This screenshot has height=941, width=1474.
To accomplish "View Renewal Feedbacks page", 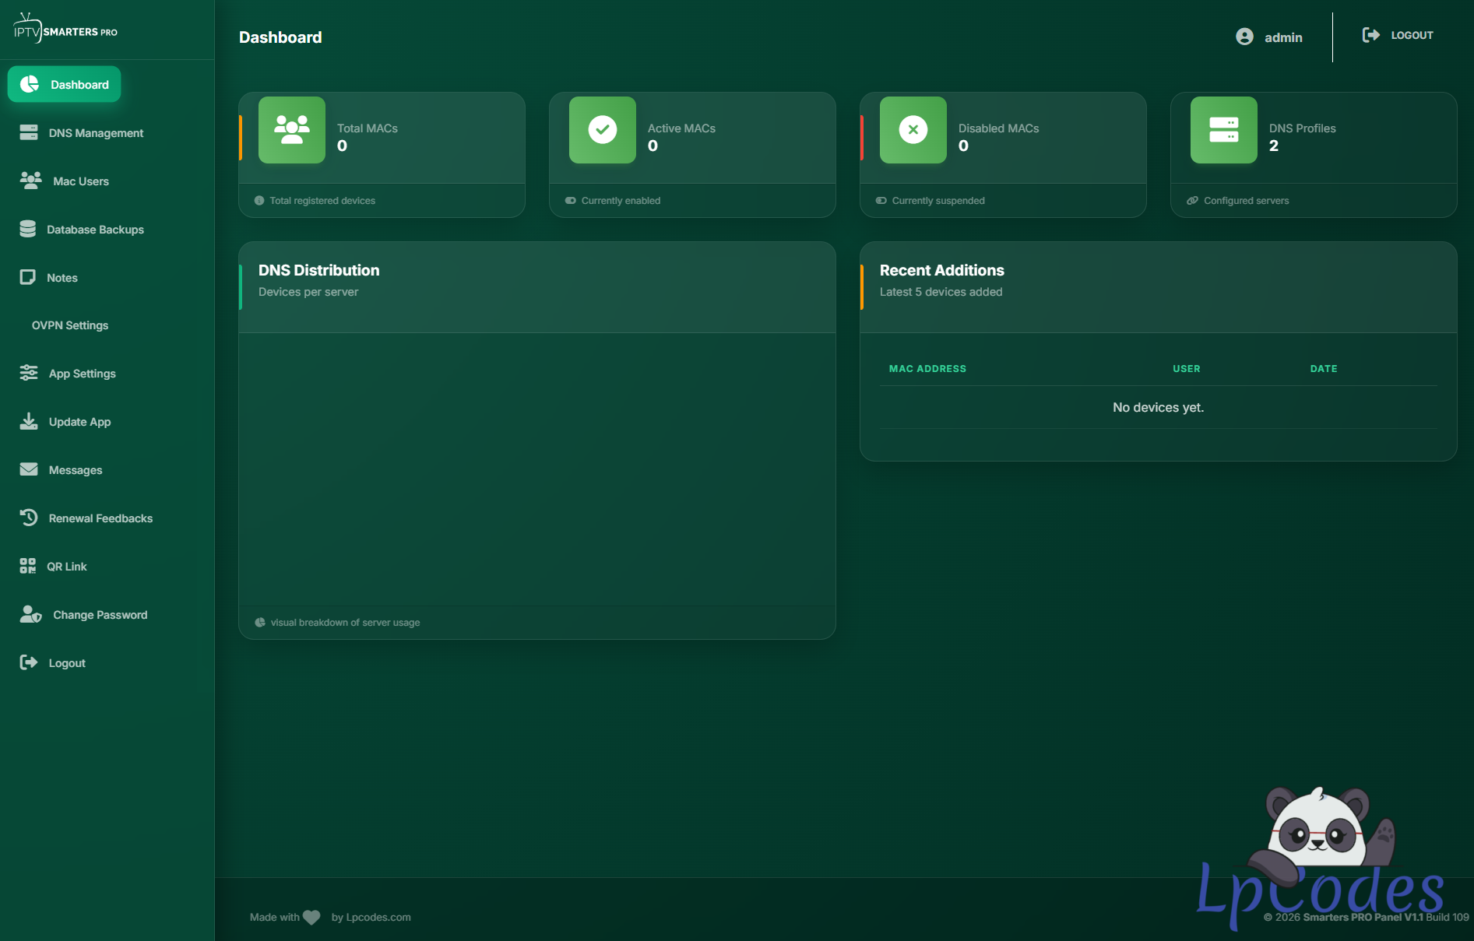I will pyautogui.click(x=100, y=518).
